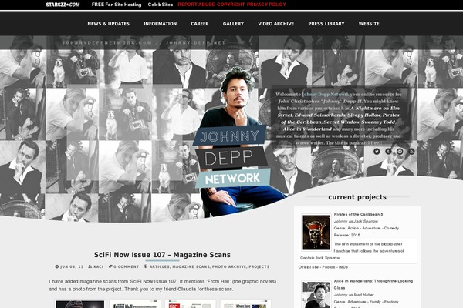Click the category tag icon beside Articles
Viewport: 463px width, 308px height.
(x=146, y=266)
